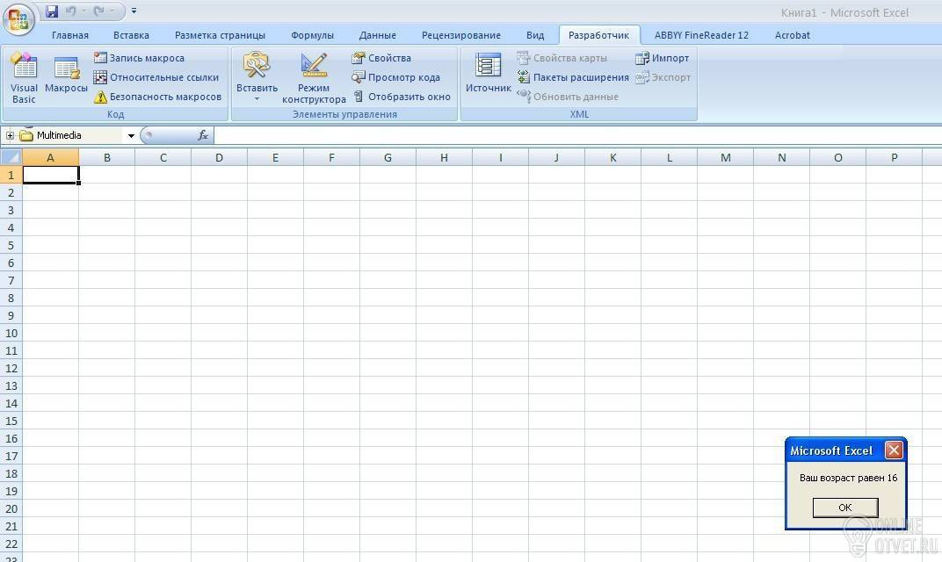942x562 pixels.
Task: Open Безопасность макросов settings
Action: click(157, 96)
